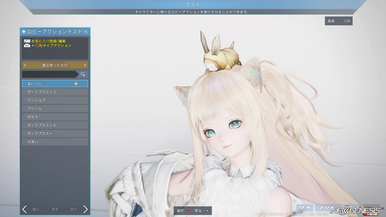Click the エステ title at top

pos(192,5)
